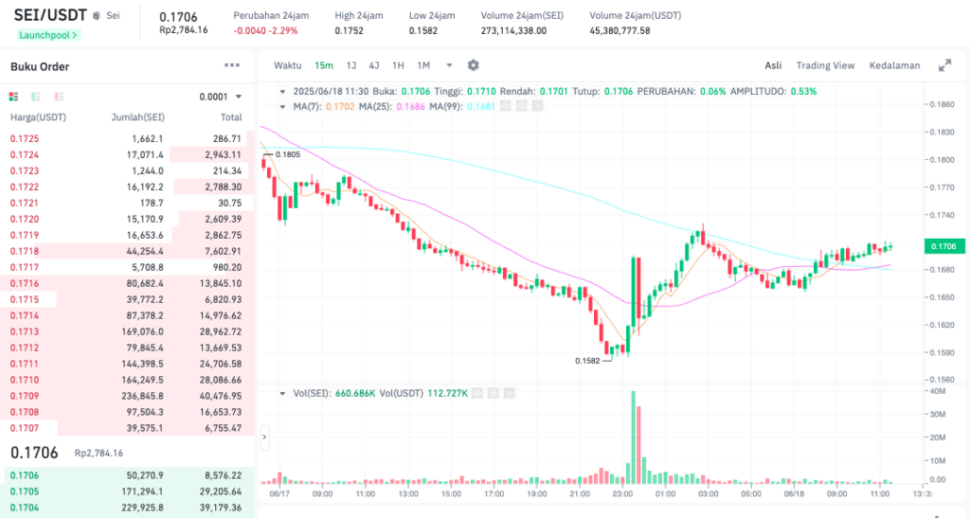
Task: Show buy orders only view
Action: [36, 97]
